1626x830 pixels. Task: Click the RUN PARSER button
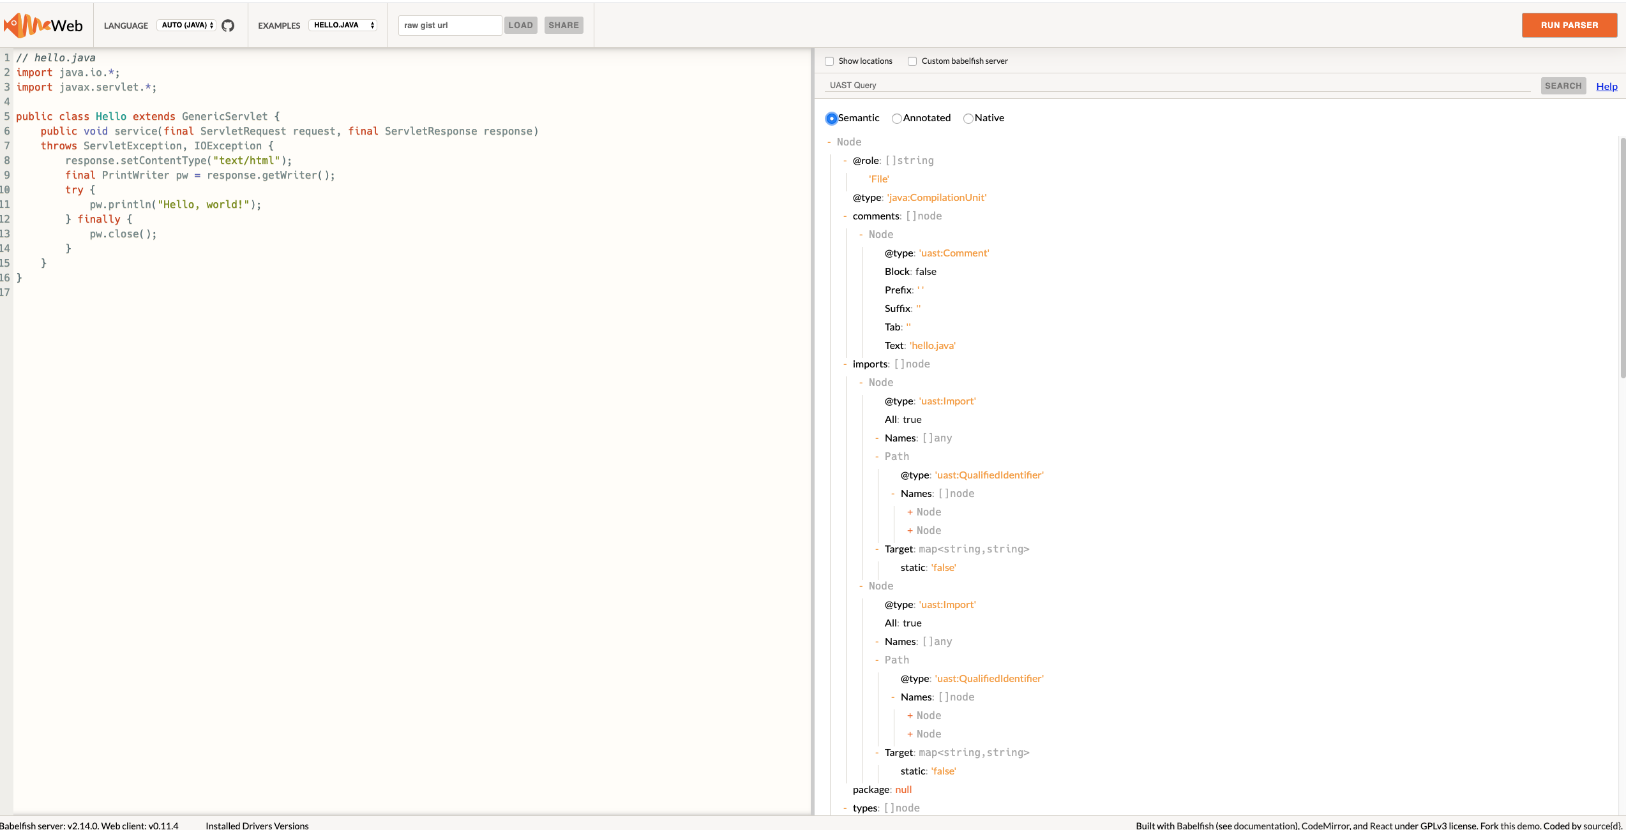(x=1569, y=25)
